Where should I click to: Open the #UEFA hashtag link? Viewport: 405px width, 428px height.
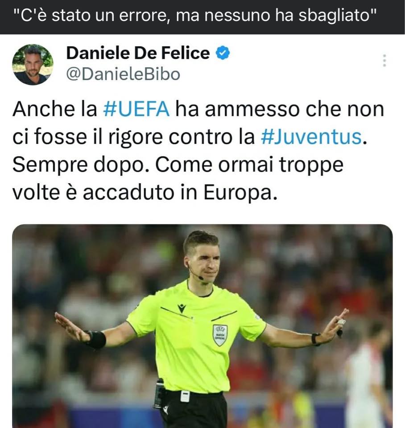(x=136, y=109)
